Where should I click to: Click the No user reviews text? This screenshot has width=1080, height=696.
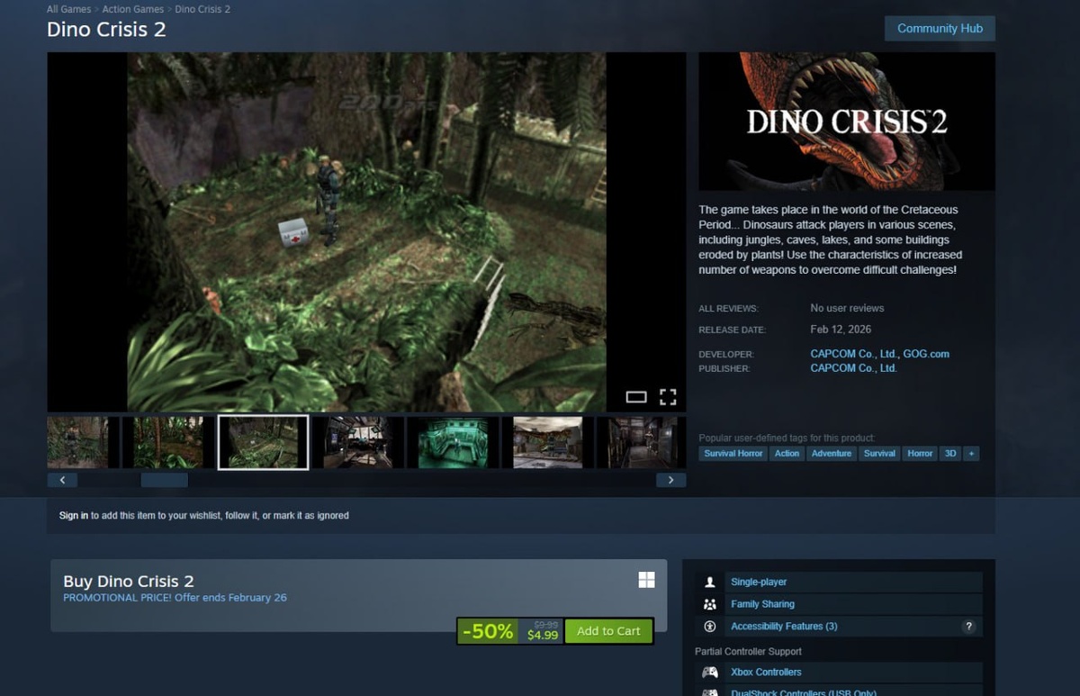coord(847,308)
